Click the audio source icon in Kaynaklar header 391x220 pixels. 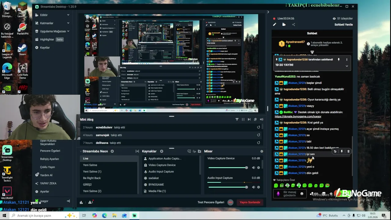pyautogui.click(x=194, y=151)
